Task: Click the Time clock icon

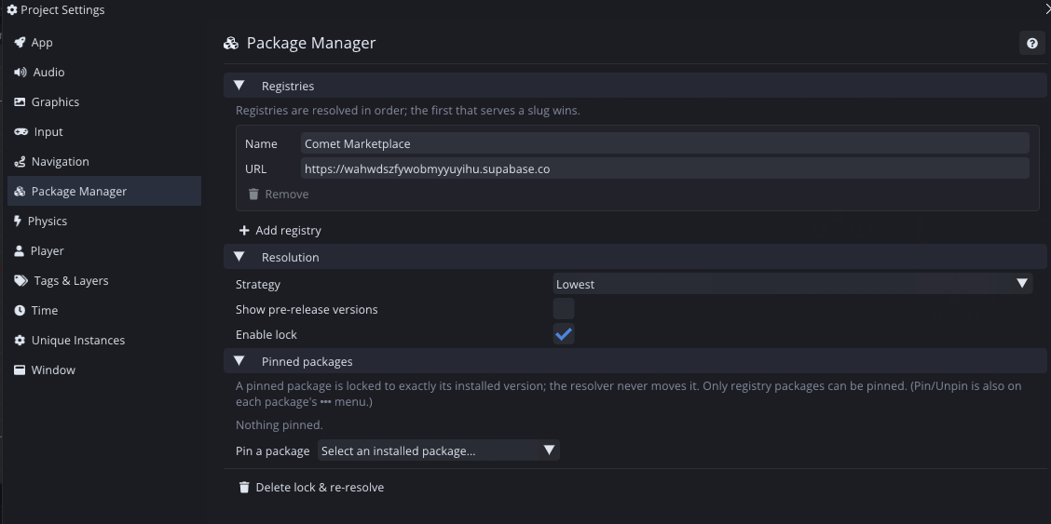Action: (x=20, y=311)
